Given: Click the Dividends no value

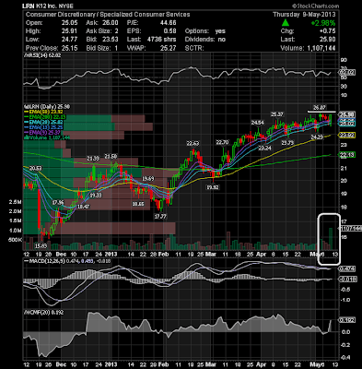Looking at the screenshot, I should tap(222, 40).
